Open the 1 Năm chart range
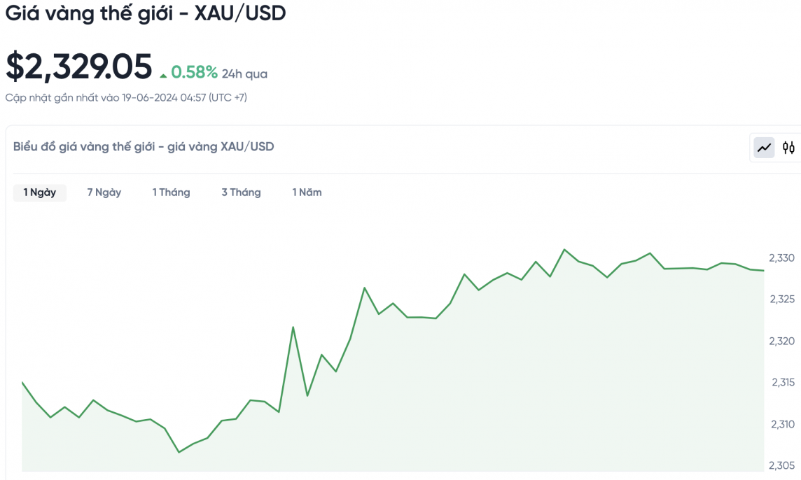Viewport: 801px width, 480px height. (x=307, y=192)
